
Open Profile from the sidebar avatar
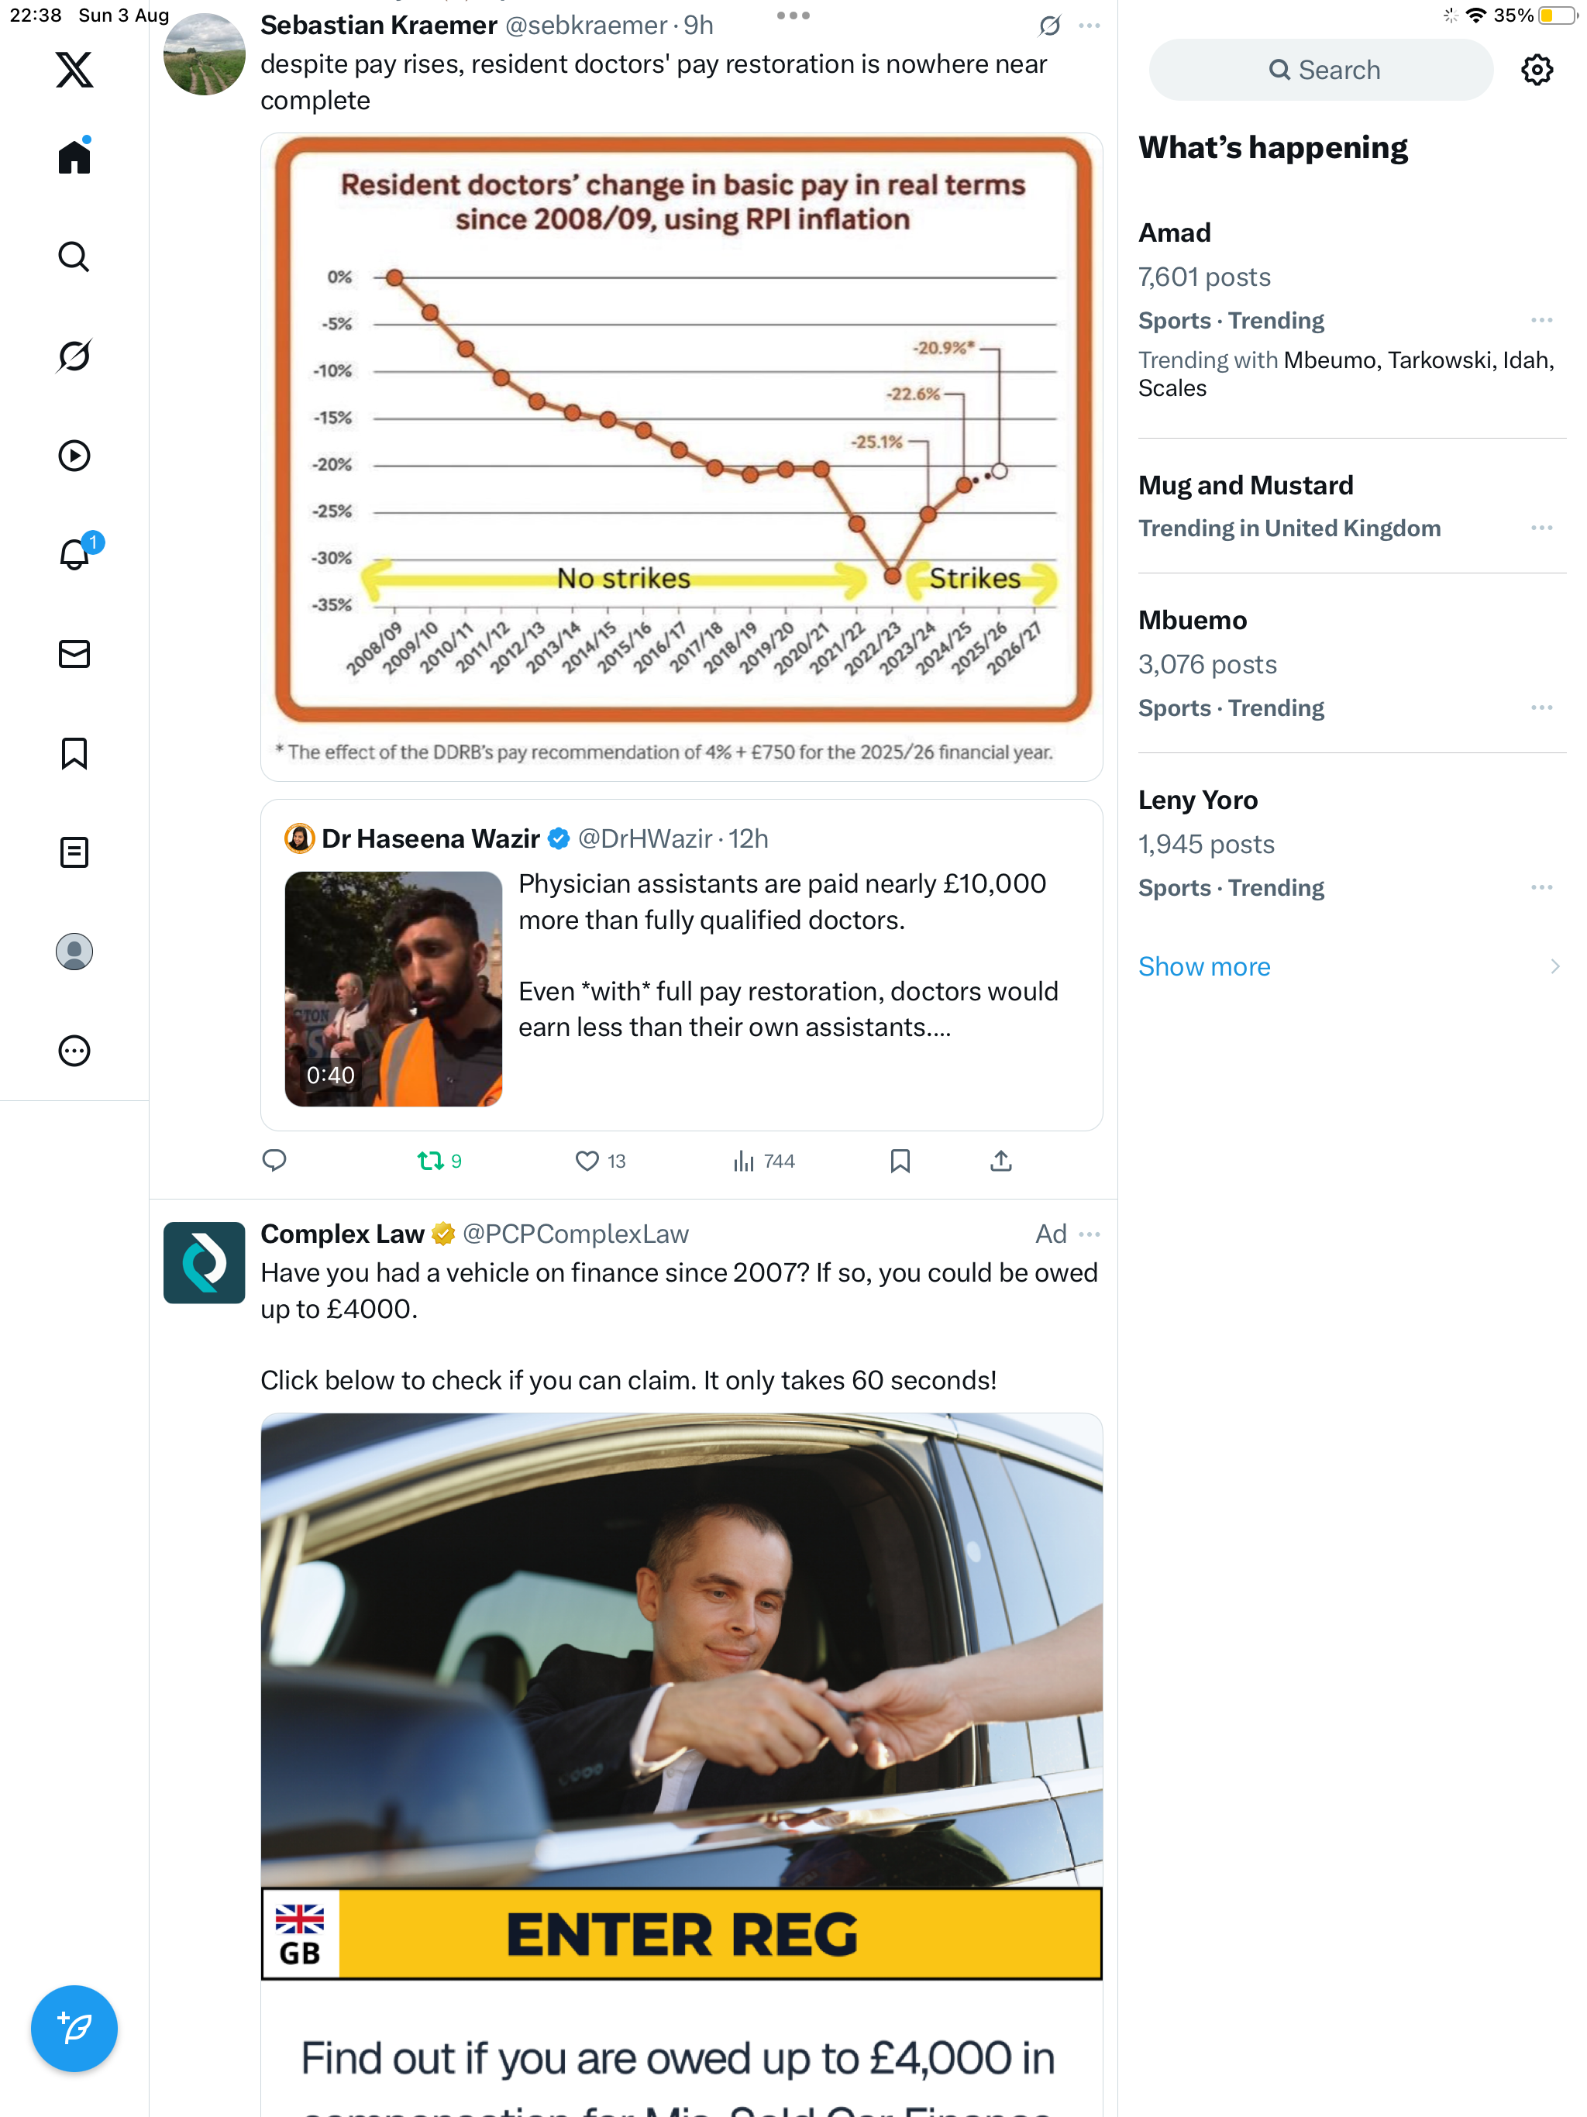[x=74, y=952]
